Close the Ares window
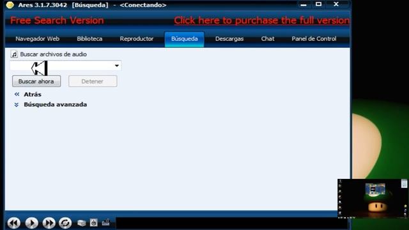This screenshot has height=230, width=409. pos(336,4)
